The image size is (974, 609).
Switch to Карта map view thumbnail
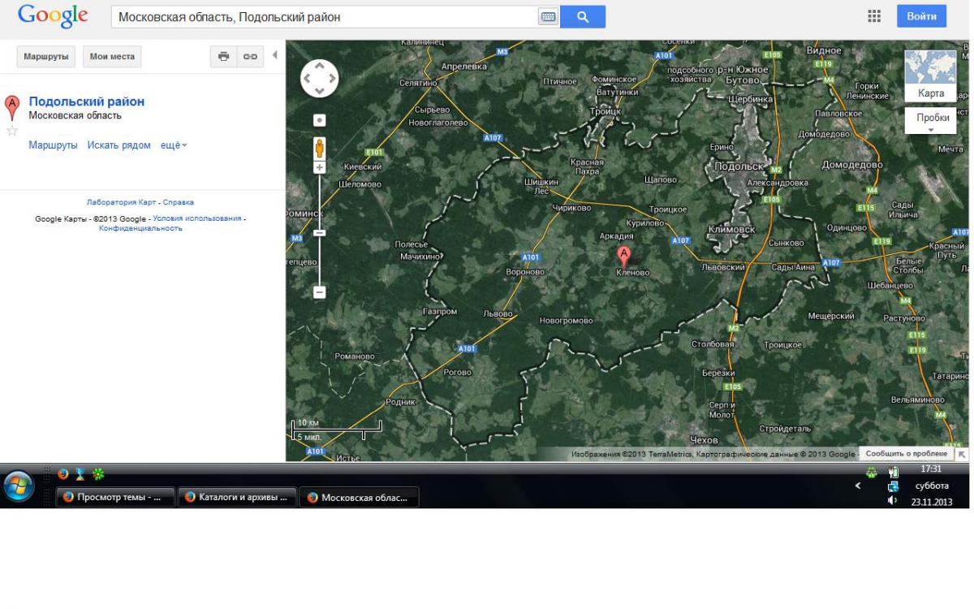click(x=930, y=75)
